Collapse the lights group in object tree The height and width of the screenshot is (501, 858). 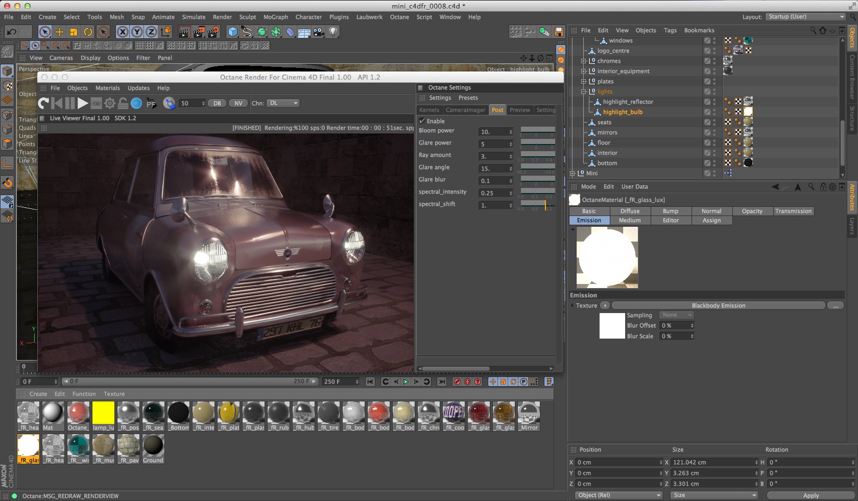click(584, 92)
